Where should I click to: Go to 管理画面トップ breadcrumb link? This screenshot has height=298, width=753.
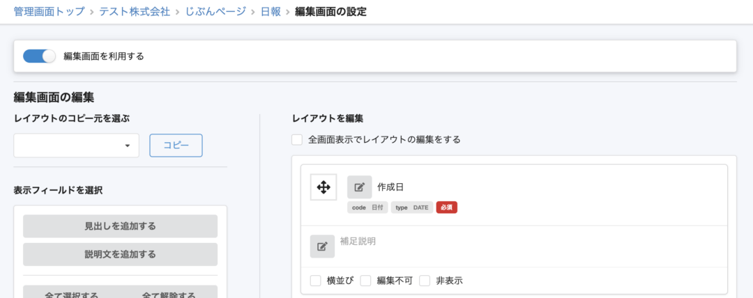coord(49,12)
